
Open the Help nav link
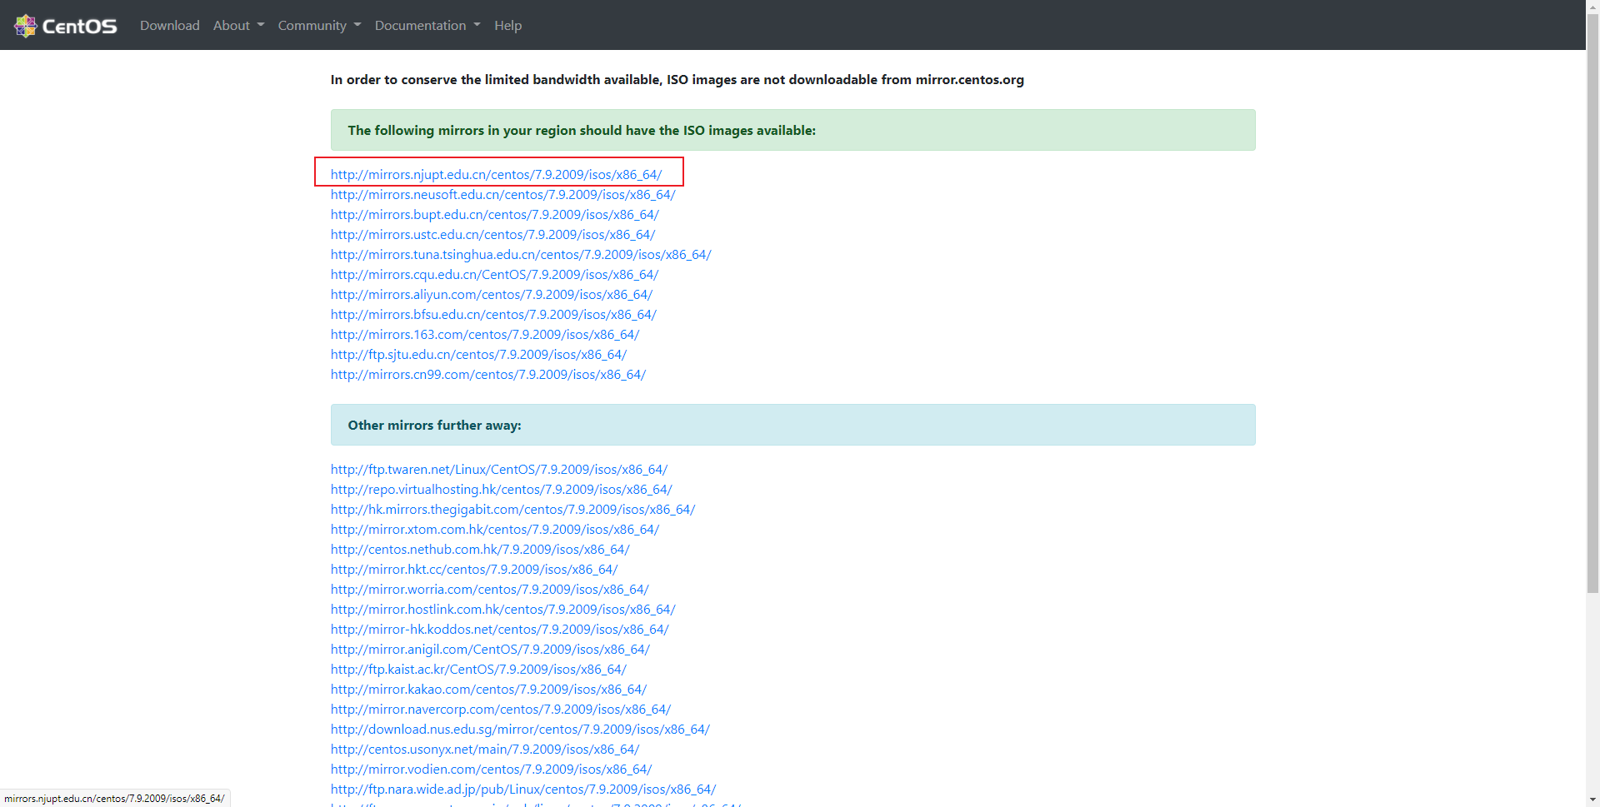click(x=507, y=26)
